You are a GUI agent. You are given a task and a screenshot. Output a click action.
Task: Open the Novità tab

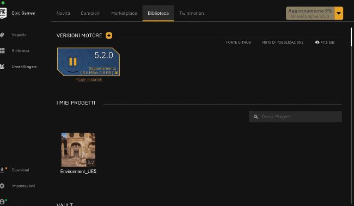(63, 13)
